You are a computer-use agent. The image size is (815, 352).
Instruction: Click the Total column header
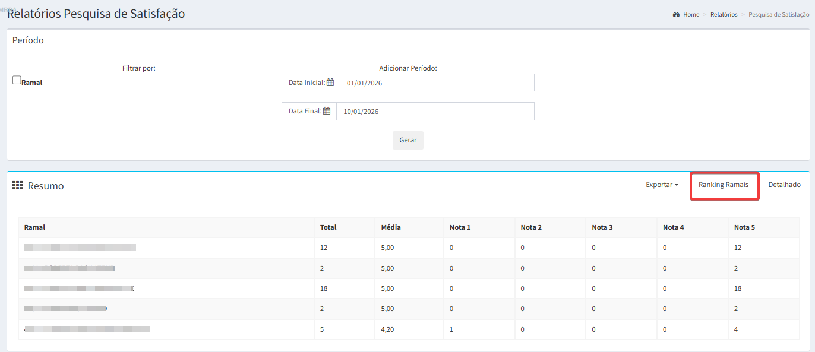pos(328,227)
